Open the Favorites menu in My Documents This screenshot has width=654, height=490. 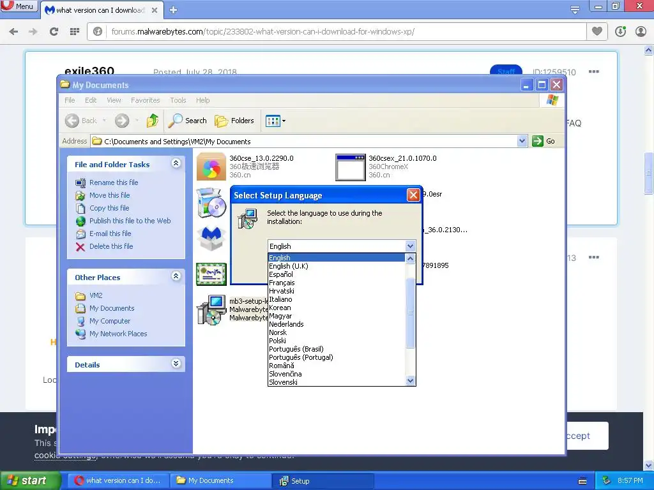(x=145, y=100)
